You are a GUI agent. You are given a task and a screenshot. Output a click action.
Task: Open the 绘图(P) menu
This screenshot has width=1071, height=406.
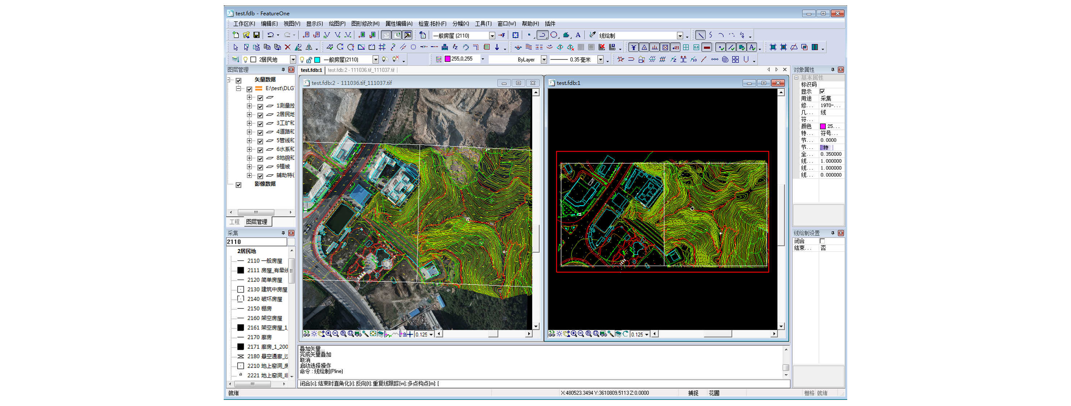tap(337, 24)
